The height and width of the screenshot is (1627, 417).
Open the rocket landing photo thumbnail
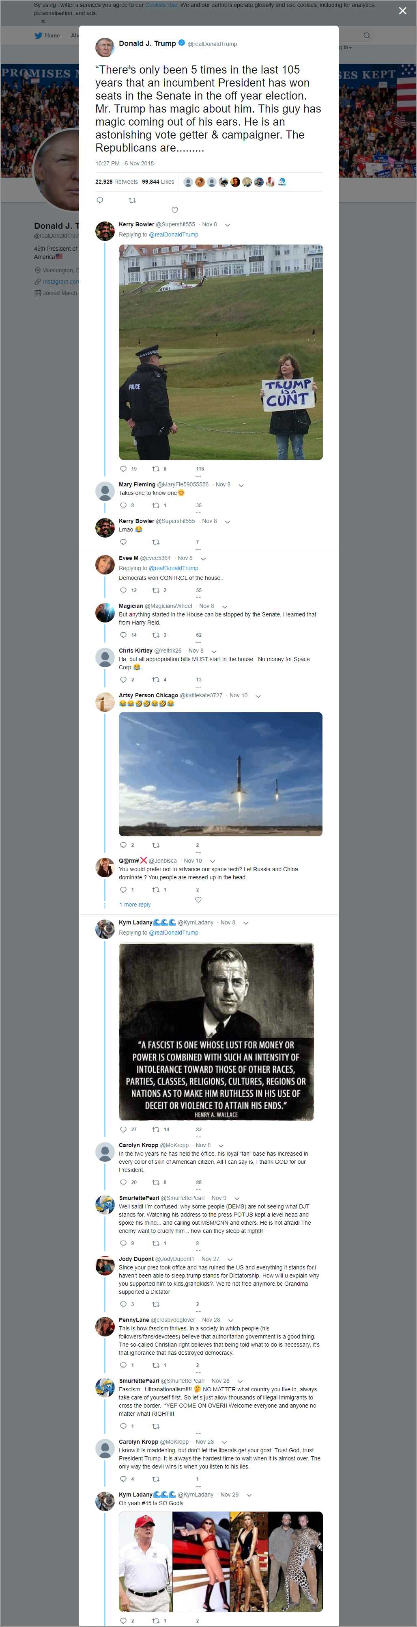[220, 774]
